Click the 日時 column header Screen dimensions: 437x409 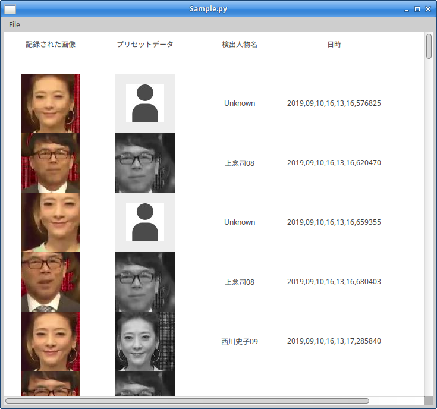[334, 45]
